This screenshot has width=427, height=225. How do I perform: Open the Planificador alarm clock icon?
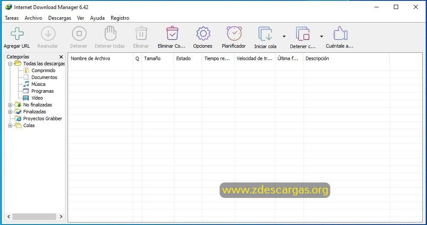tap(234, 33)
